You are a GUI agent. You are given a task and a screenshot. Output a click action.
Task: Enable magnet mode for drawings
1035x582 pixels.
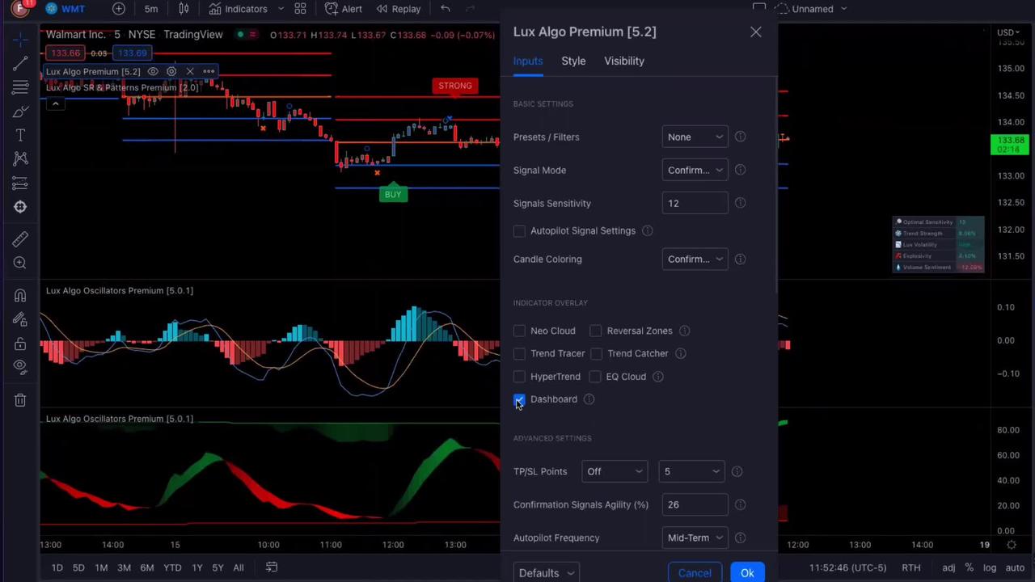20,295
